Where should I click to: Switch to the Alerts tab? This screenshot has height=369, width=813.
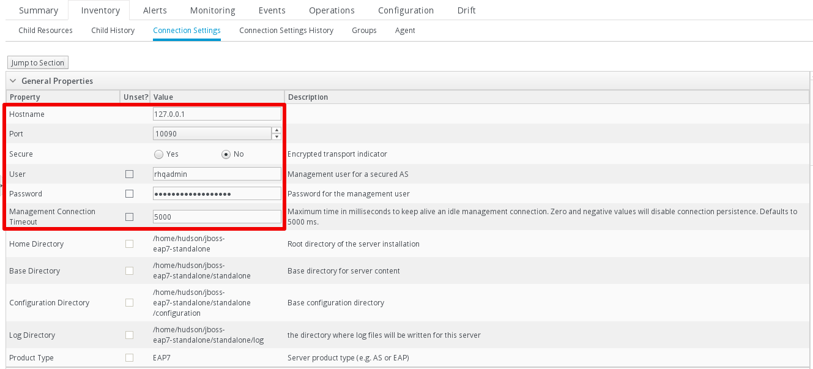point(155,10)
